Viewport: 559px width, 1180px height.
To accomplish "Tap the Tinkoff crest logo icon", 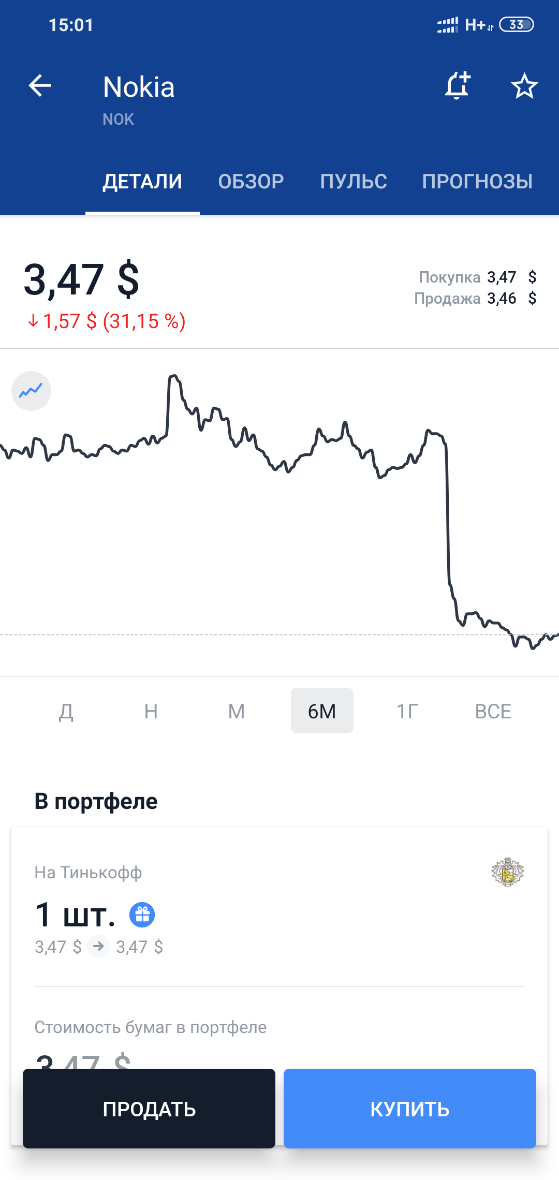I will (x=507, y=872).
